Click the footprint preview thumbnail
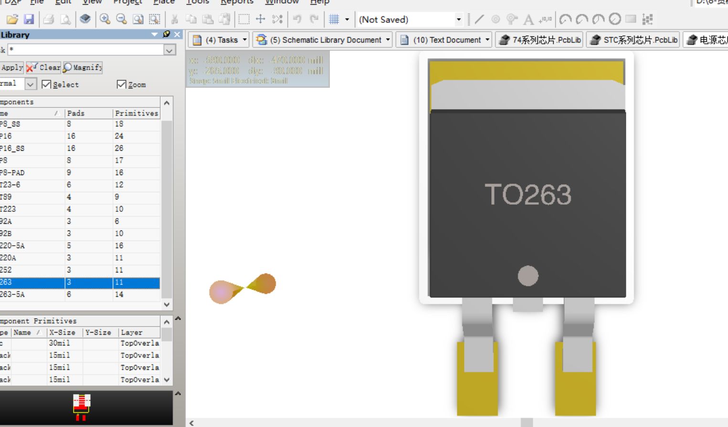 [x=82, y=407]
